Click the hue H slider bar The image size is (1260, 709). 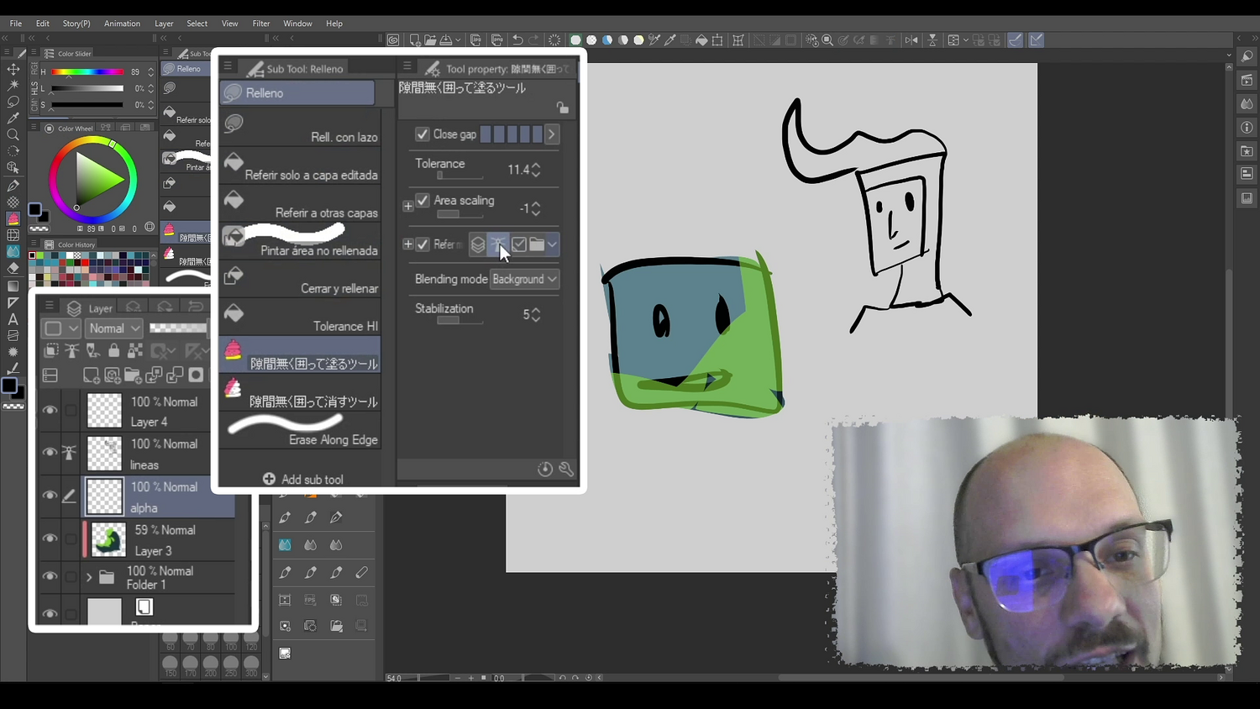(88, 72)
